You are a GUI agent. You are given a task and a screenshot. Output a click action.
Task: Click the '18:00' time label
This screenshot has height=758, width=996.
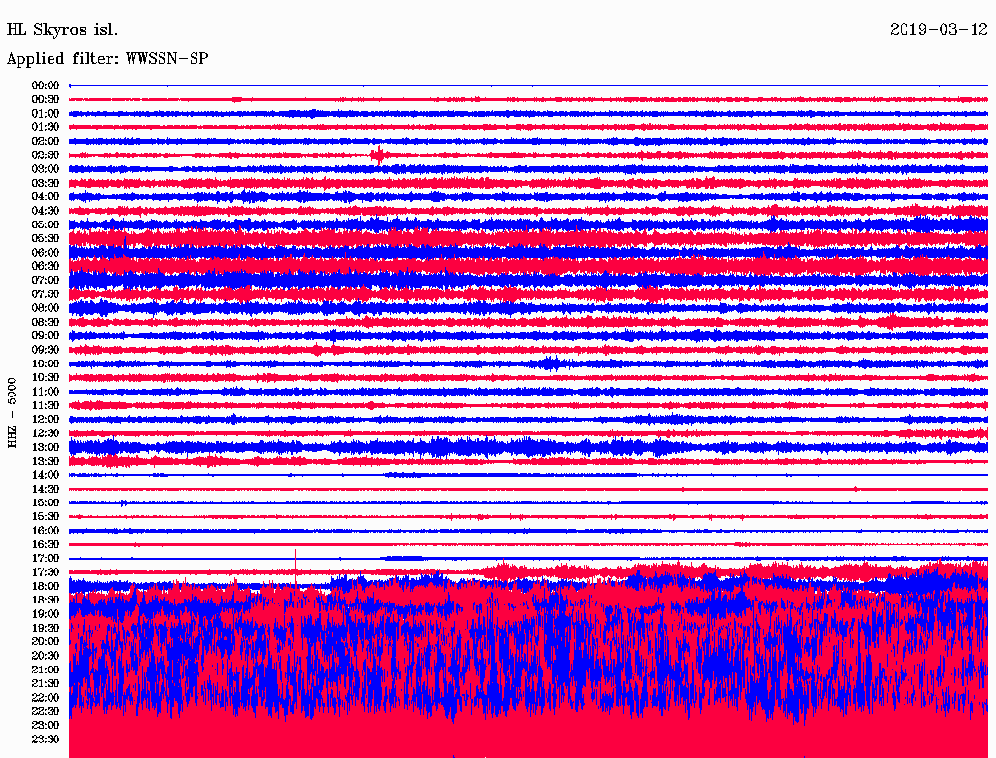tap(46, 586)
